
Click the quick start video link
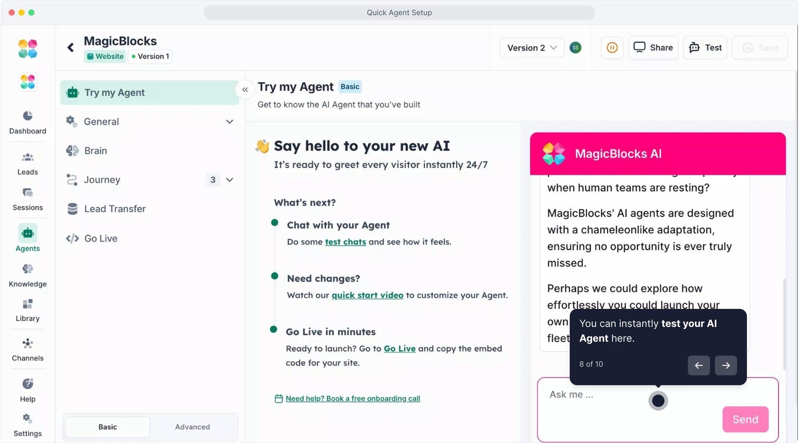tap(367, 295)
